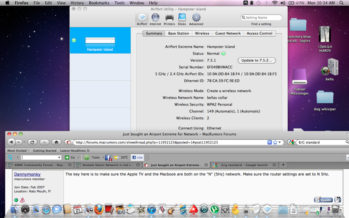Click the Update to 7.5.2 button
349x218 pixels.
point(257,60)
